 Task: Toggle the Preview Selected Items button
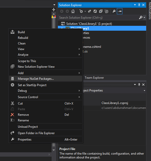point(120,11)
